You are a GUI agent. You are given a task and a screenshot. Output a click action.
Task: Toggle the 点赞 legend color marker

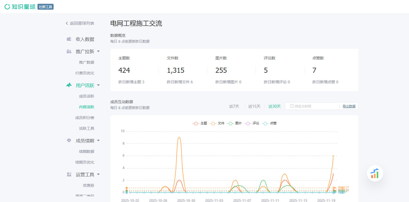pos(265,123)
